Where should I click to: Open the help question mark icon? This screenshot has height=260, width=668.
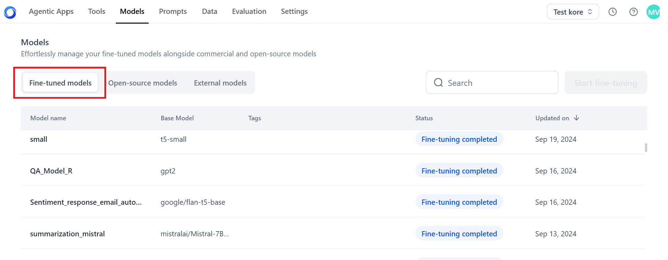click(634, 12)
